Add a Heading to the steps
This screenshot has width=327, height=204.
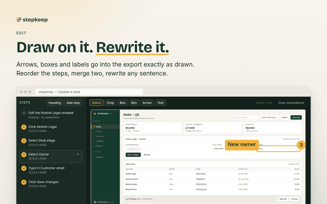click(x=55, y=103)
